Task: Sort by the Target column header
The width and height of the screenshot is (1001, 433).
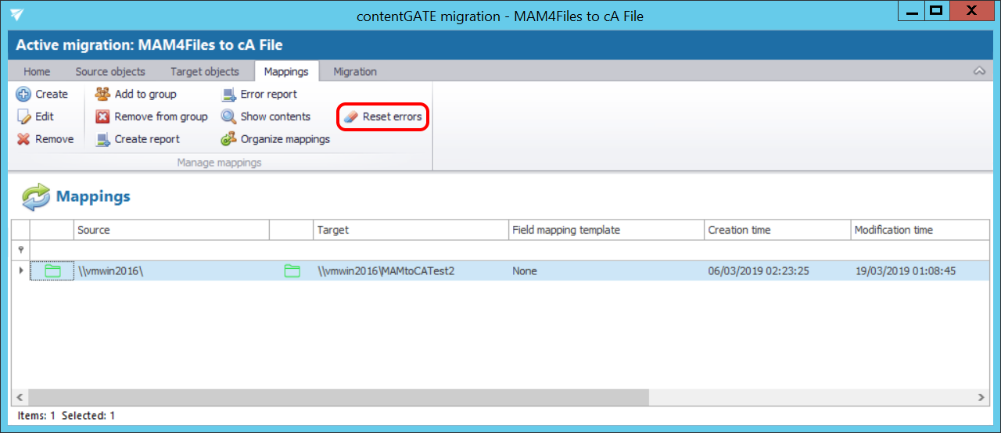Action: (x=411, y=230)
